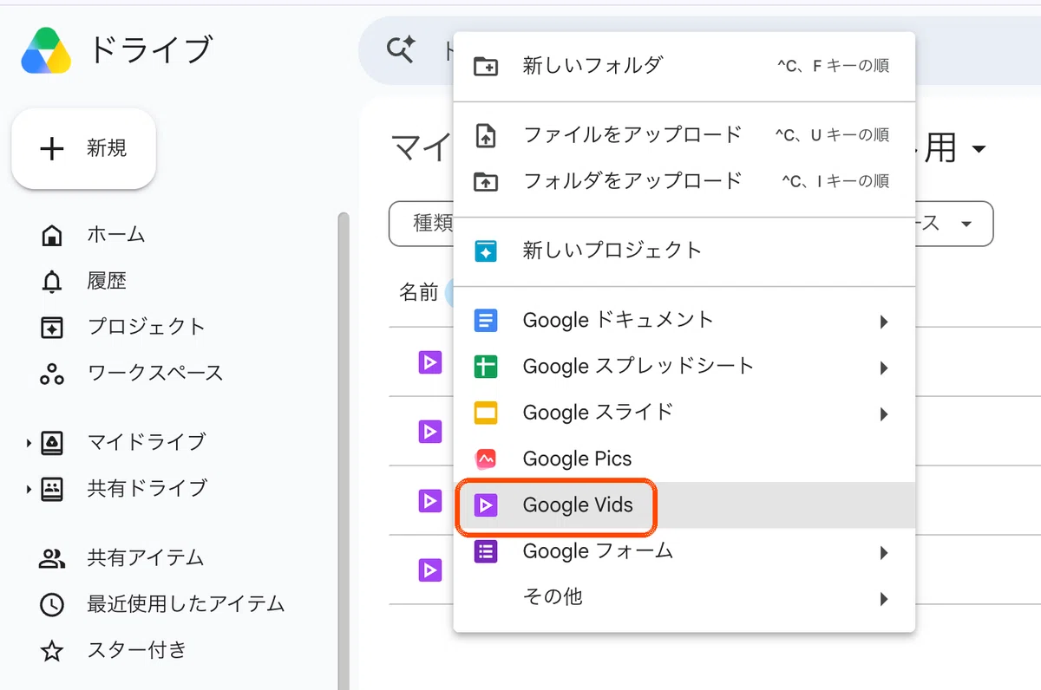1041x690 pixels.
Task: Click the 新規 (New) button
Action: tap(83, 148)
